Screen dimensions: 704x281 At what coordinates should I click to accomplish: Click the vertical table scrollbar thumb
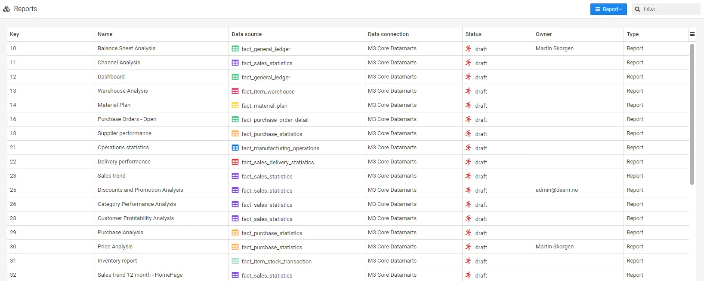[692, 114]
